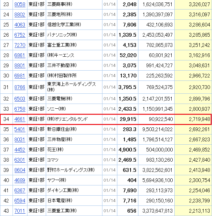Select company name コマツ

point(53,160)
